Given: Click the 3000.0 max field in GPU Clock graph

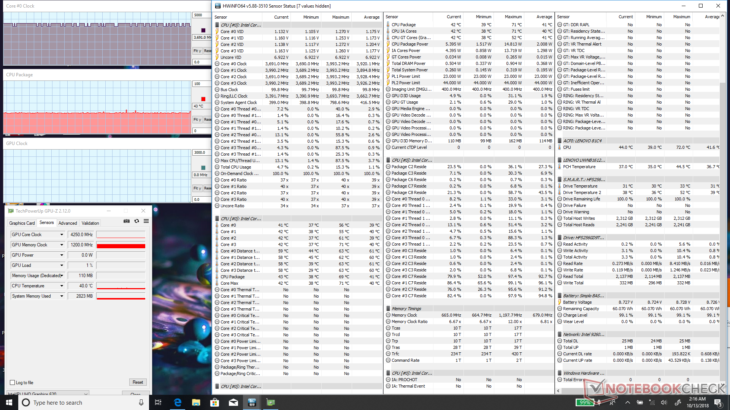Looking at the screenshot, I should [x=202, y=153].
